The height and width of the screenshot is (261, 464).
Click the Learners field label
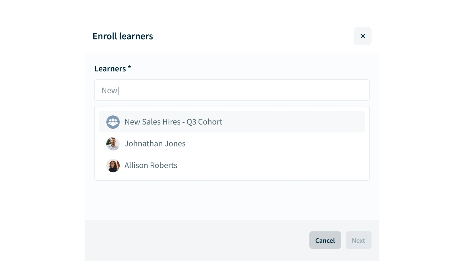[110, 69]
